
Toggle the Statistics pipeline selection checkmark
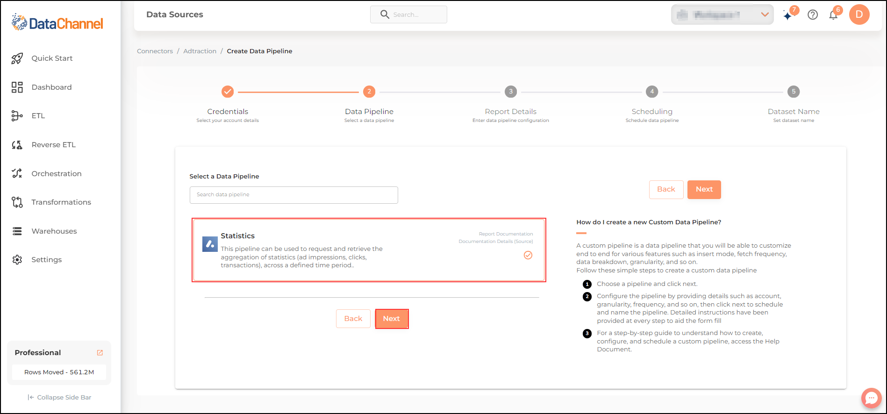(528, 255)
